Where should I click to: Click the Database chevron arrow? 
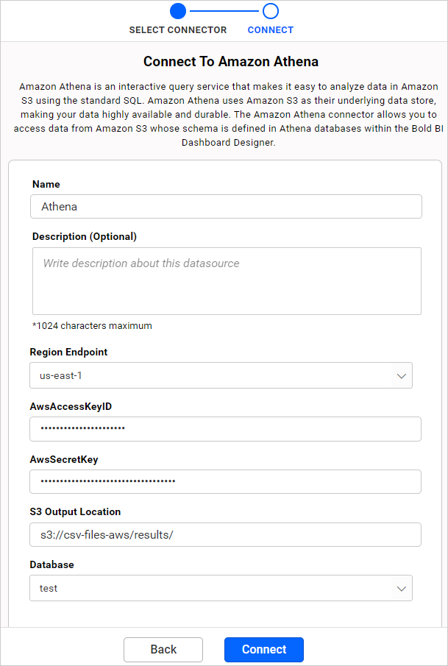pos(402,589)
